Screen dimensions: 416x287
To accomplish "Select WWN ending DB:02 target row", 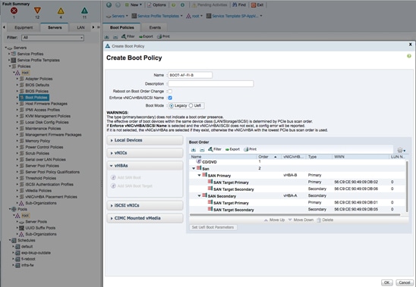I will pos(298,182).
